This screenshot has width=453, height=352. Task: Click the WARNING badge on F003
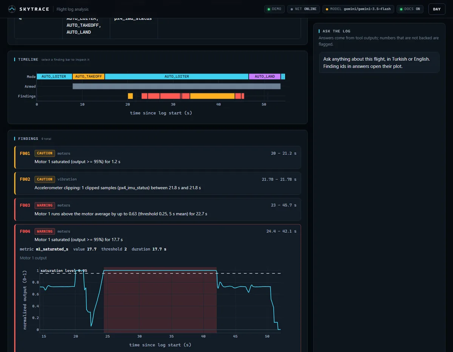(x=45, y=205)
